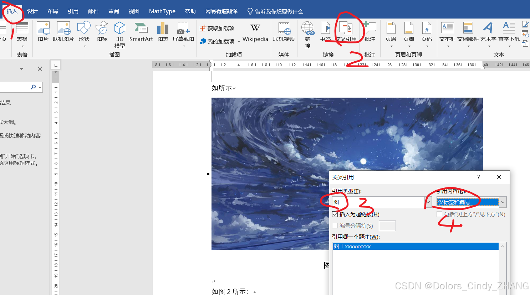Click the tab selector at ruler corner

(56, 65)
